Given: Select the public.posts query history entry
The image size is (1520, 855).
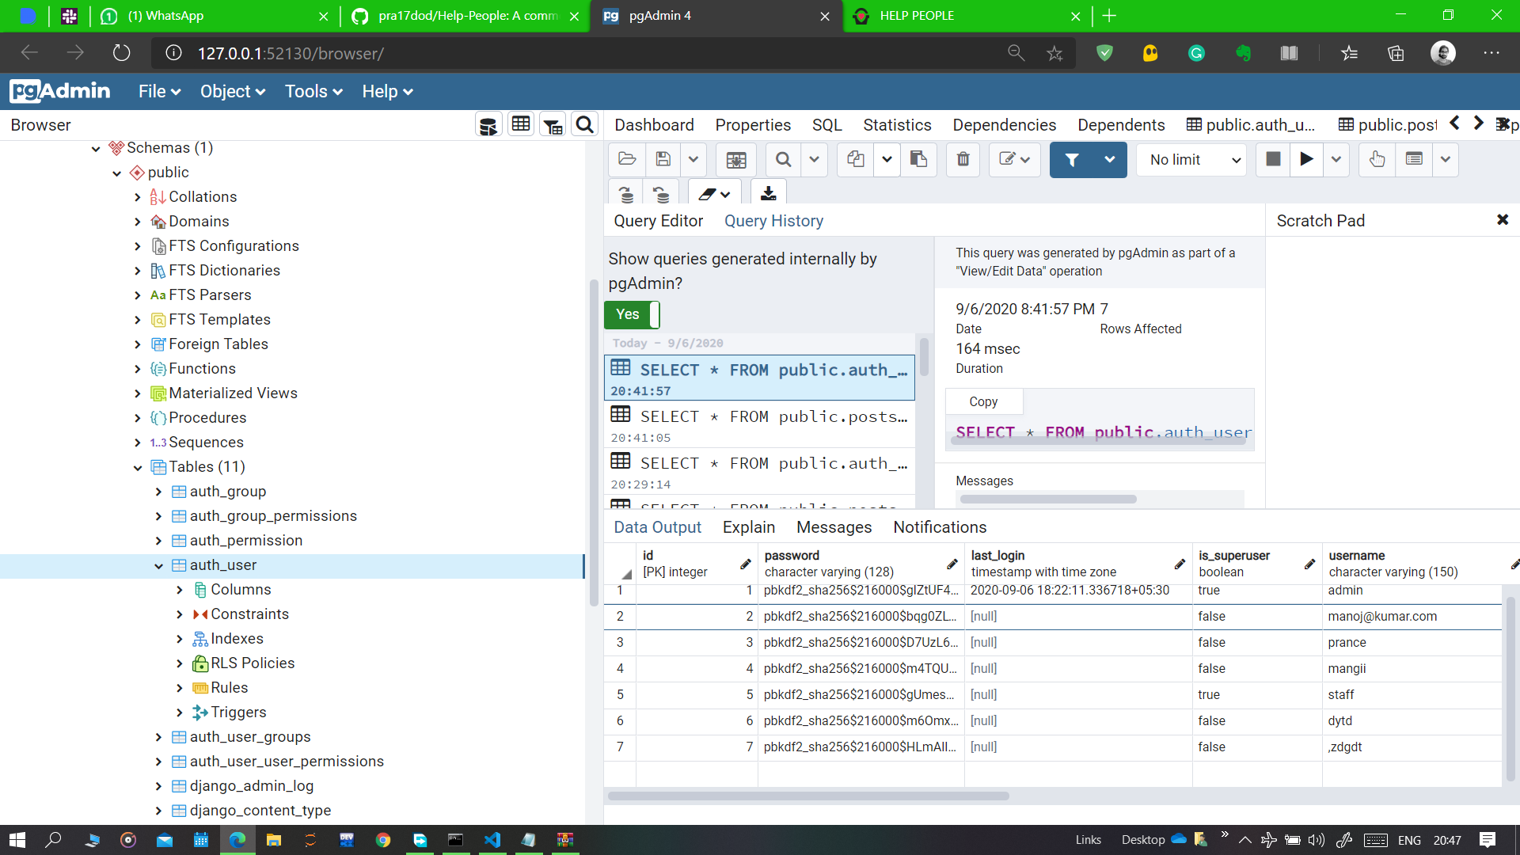Looking at the screenshot, I should [758, 425].
